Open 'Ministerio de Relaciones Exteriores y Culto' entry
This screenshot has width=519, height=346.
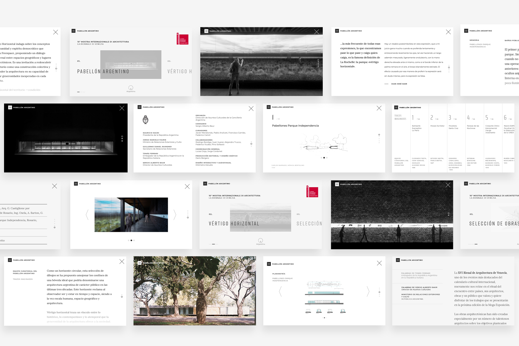(421, 297)
